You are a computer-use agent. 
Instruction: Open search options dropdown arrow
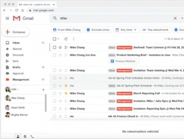click(182, 18)
